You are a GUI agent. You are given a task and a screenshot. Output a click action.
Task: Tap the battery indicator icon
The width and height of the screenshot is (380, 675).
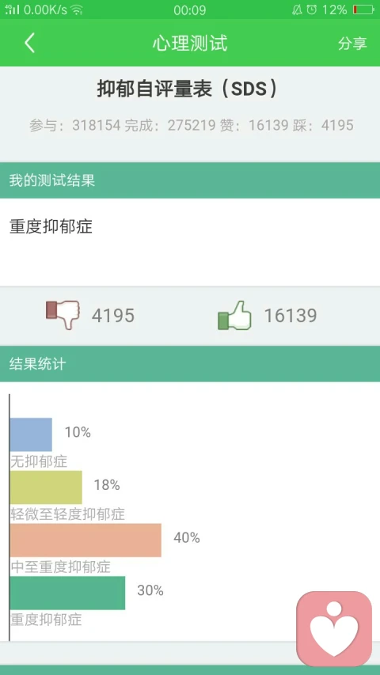coord(363,9)
